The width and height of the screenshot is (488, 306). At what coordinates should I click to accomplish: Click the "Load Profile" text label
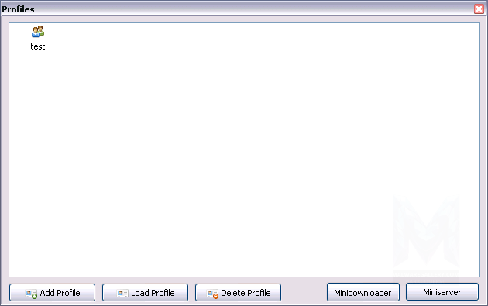(x=153, y=293)
